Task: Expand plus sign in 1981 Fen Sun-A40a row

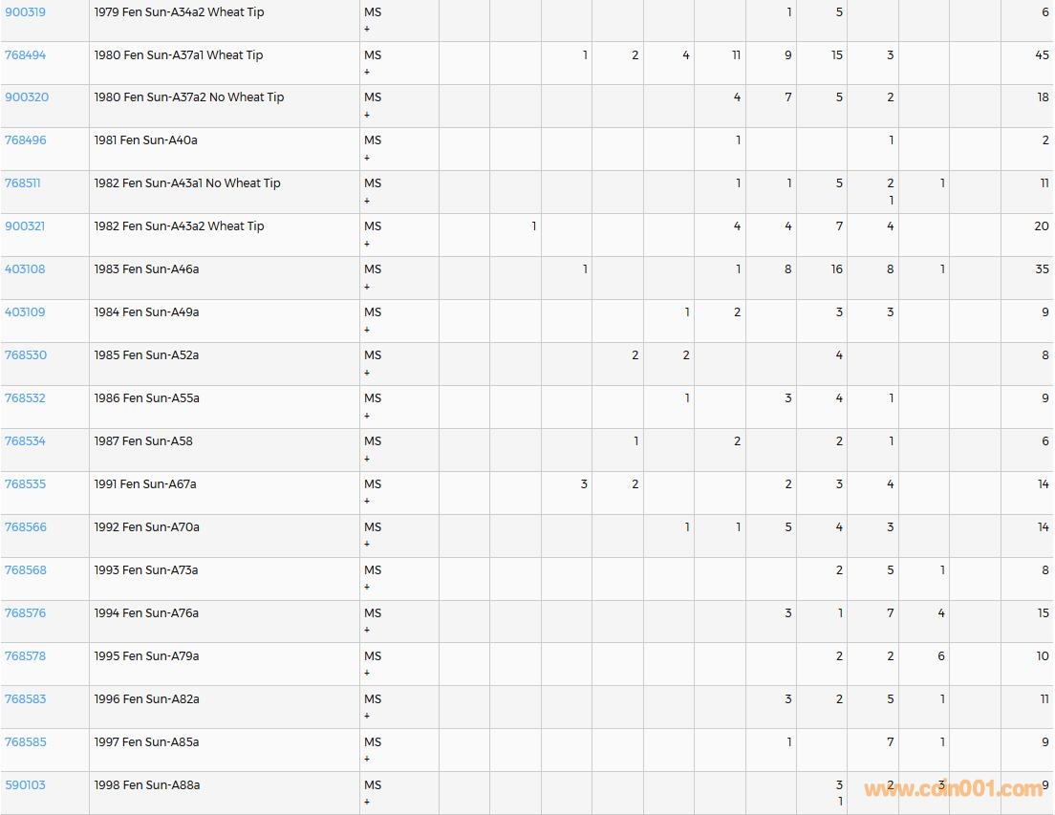Action: coord(367,159)
